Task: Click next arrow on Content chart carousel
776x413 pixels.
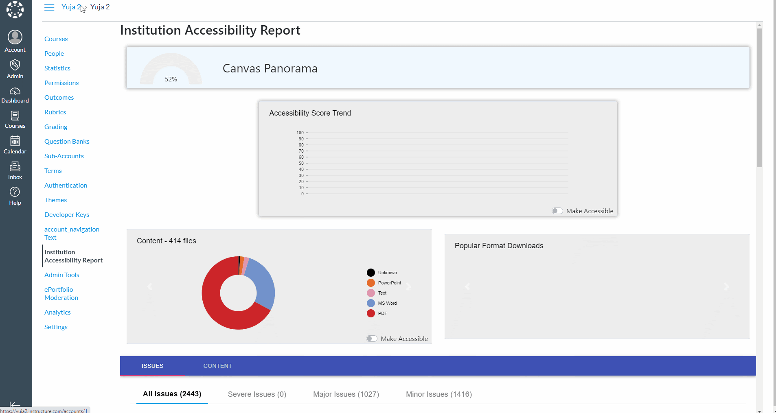Action: [409, 286]
